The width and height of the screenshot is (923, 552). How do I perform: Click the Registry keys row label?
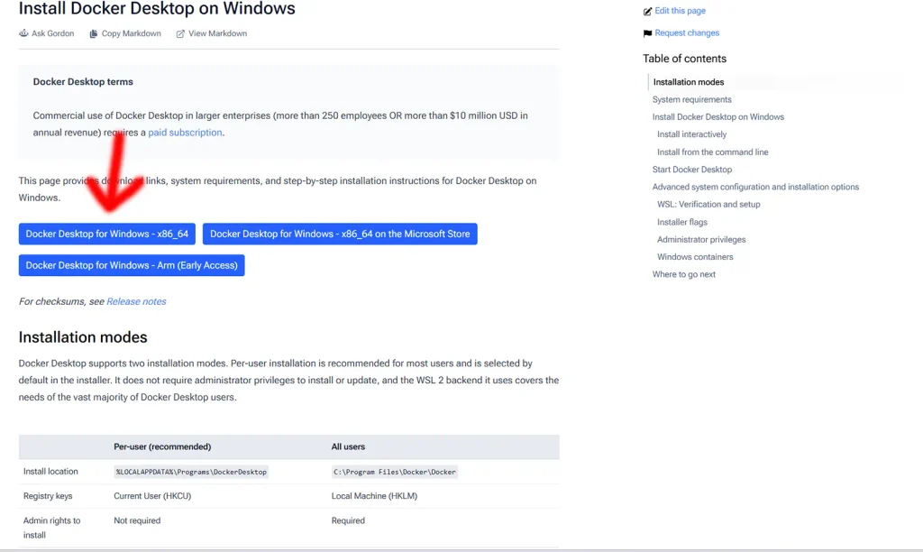click(x=48, y=496)
